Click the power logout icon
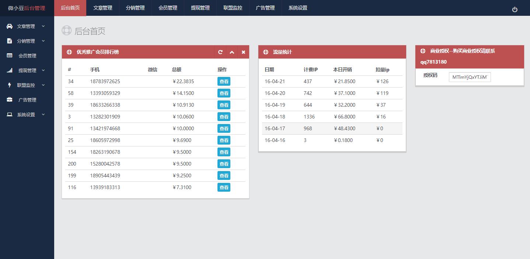This screenshot has width=530, height=259. pyautogui.click(x=515, y=10)
